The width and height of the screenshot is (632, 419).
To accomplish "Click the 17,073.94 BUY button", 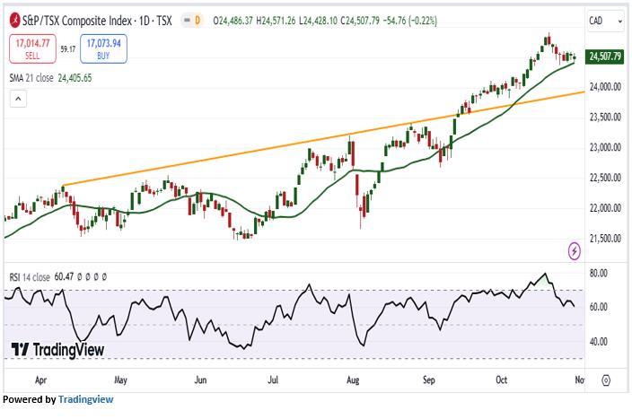I will [103, 48].
